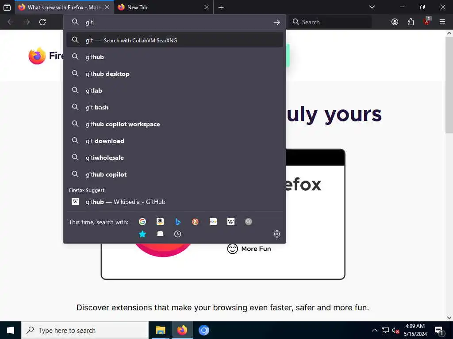This screenshot has height=339, width=453.
Task: Open the Action Center notifications icon
Action: click(x=439, y=330)
